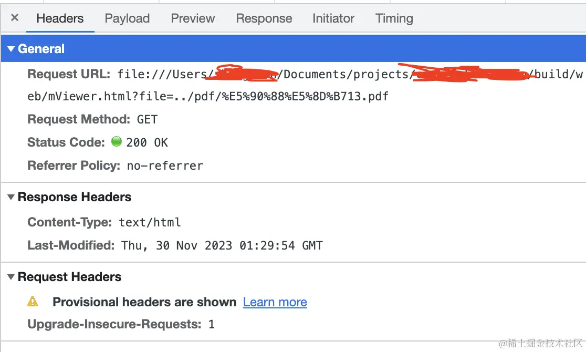Image resolution: width=586 pixels, height=352 pixels.
Task: Click the text/html Content-Type value
Action: (x=150, y=222)
